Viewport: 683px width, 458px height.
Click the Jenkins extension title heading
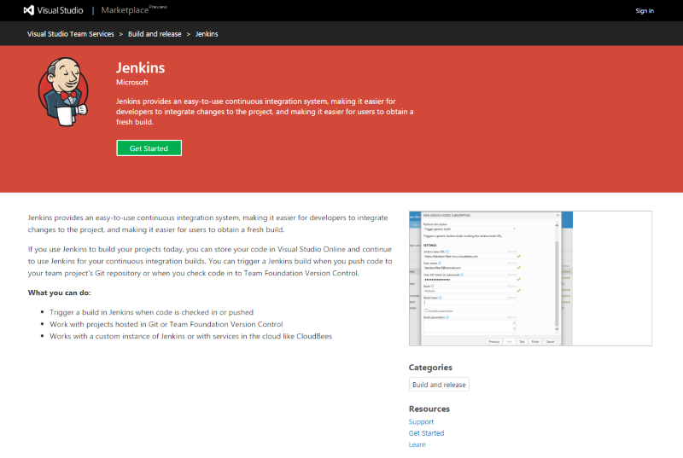[x=140, y=68]
